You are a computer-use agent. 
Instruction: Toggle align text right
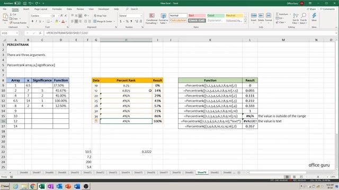click(80, 21)
